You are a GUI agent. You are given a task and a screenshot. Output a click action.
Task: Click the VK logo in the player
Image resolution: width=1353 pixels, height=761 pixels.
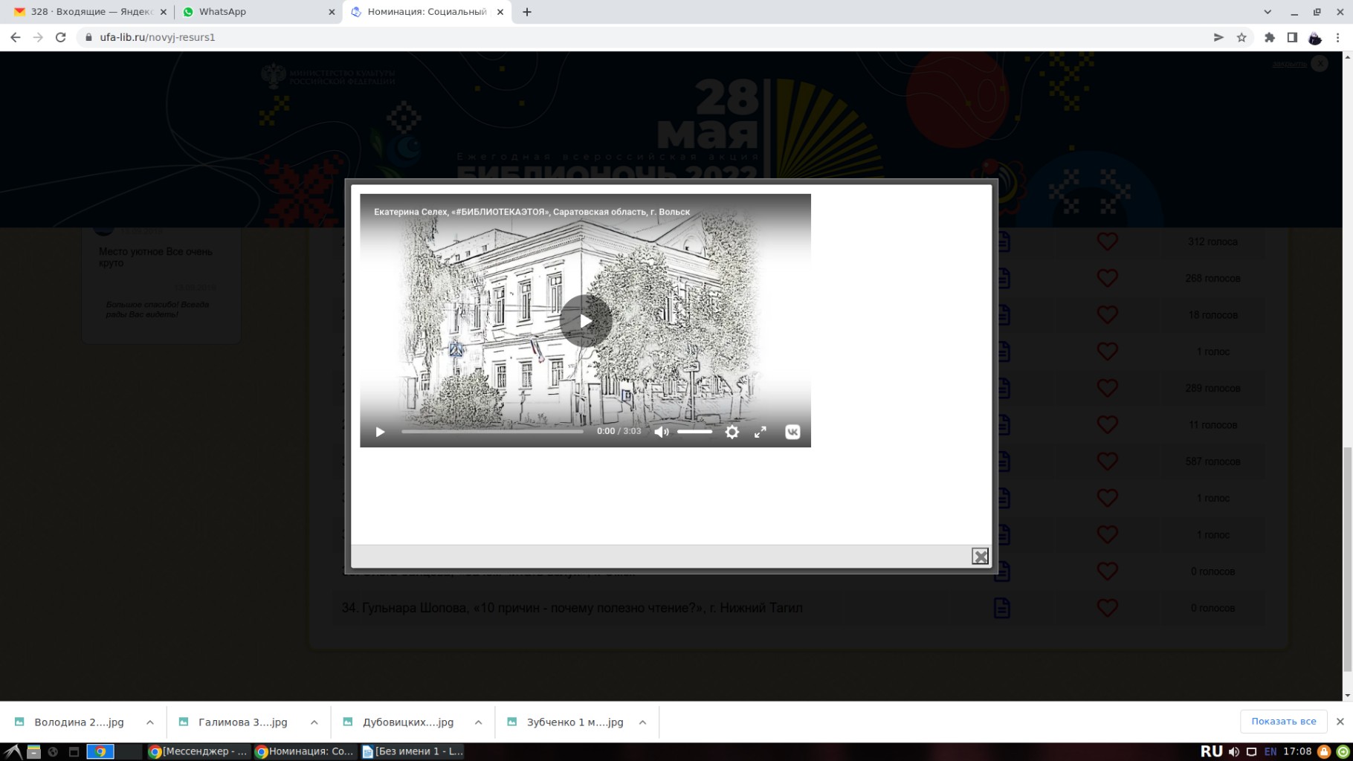click(792, 432)
